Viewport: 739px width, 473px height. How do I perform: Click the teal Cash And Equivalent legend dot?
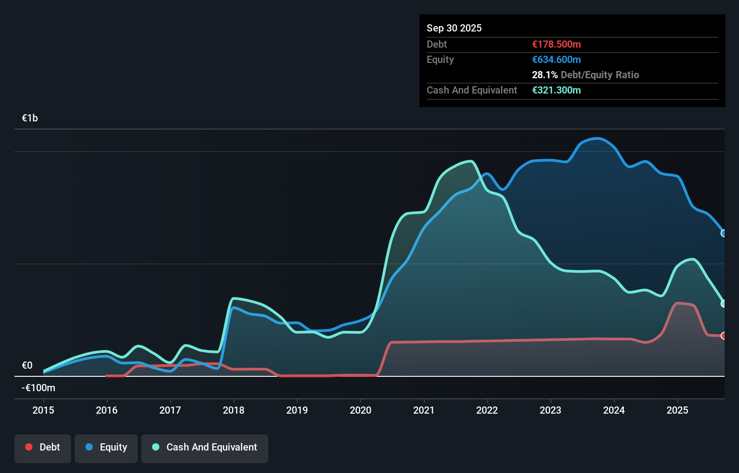(155, 447)
